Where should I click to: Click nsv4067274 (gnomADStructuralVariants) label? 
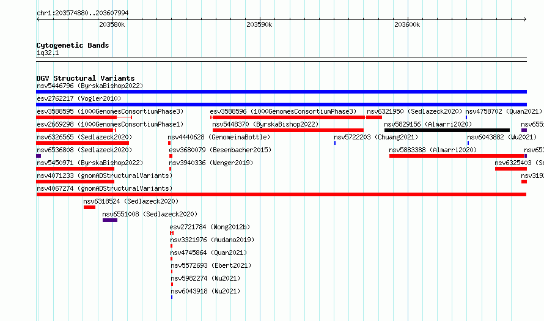pyautogui.click(x=105, y=188)
